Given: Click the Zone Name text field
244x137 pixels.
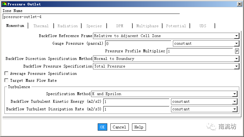Looking at the screenshot, I should click(x=90, y=17).
